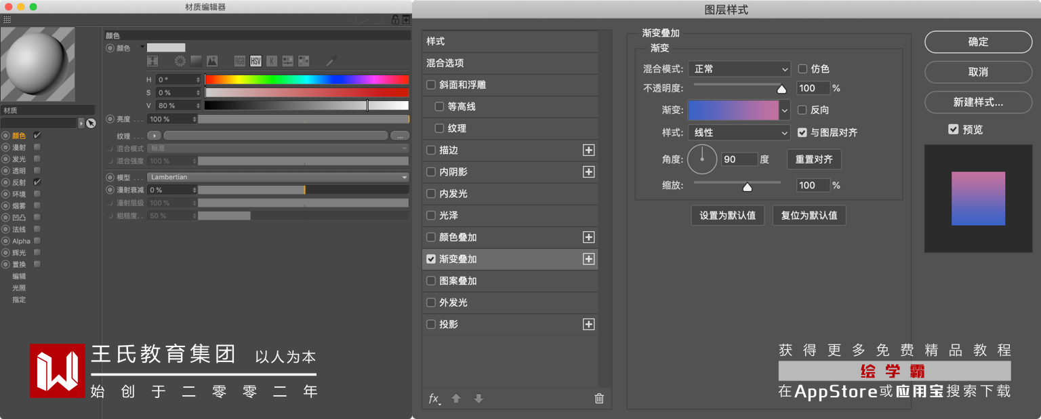Uncheck the 预览 preview checkbox
This screenshot has height=419, width=1041.
point(954,129)
